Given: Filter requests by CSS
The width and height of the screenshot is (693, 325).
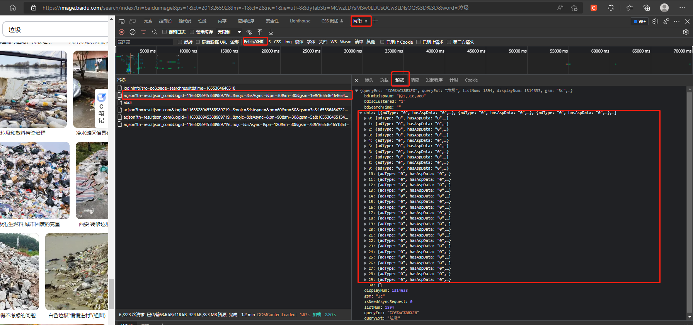Looking at the screenshot, I should (x=278, y=42).
